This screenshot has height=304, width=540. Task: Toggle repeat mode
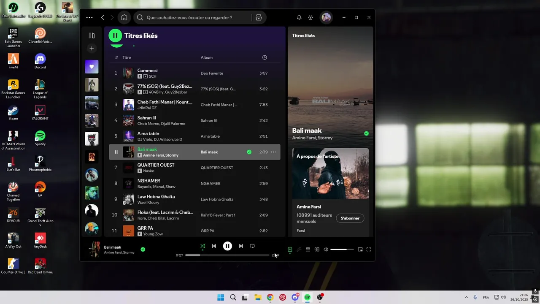click(x=252, y=246)
